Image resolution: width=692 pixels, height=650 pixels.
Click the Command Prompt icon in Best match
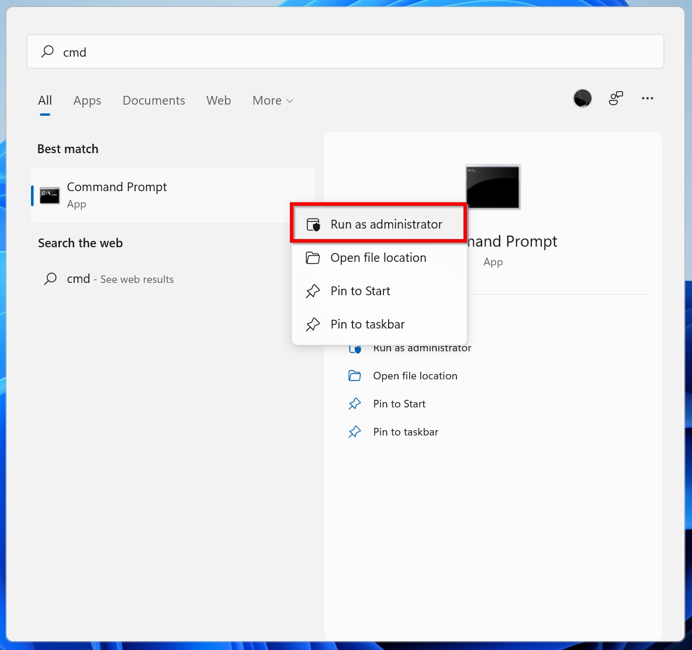[50, 195]
